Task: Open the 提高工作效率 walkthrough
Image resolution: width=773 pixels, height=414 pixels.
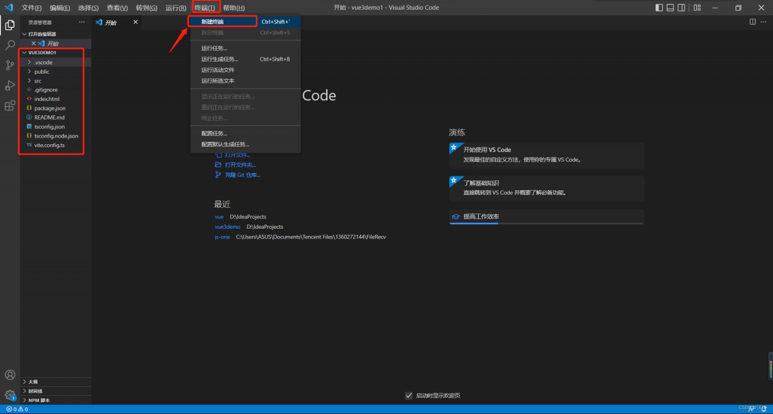Action: point(547,217)
